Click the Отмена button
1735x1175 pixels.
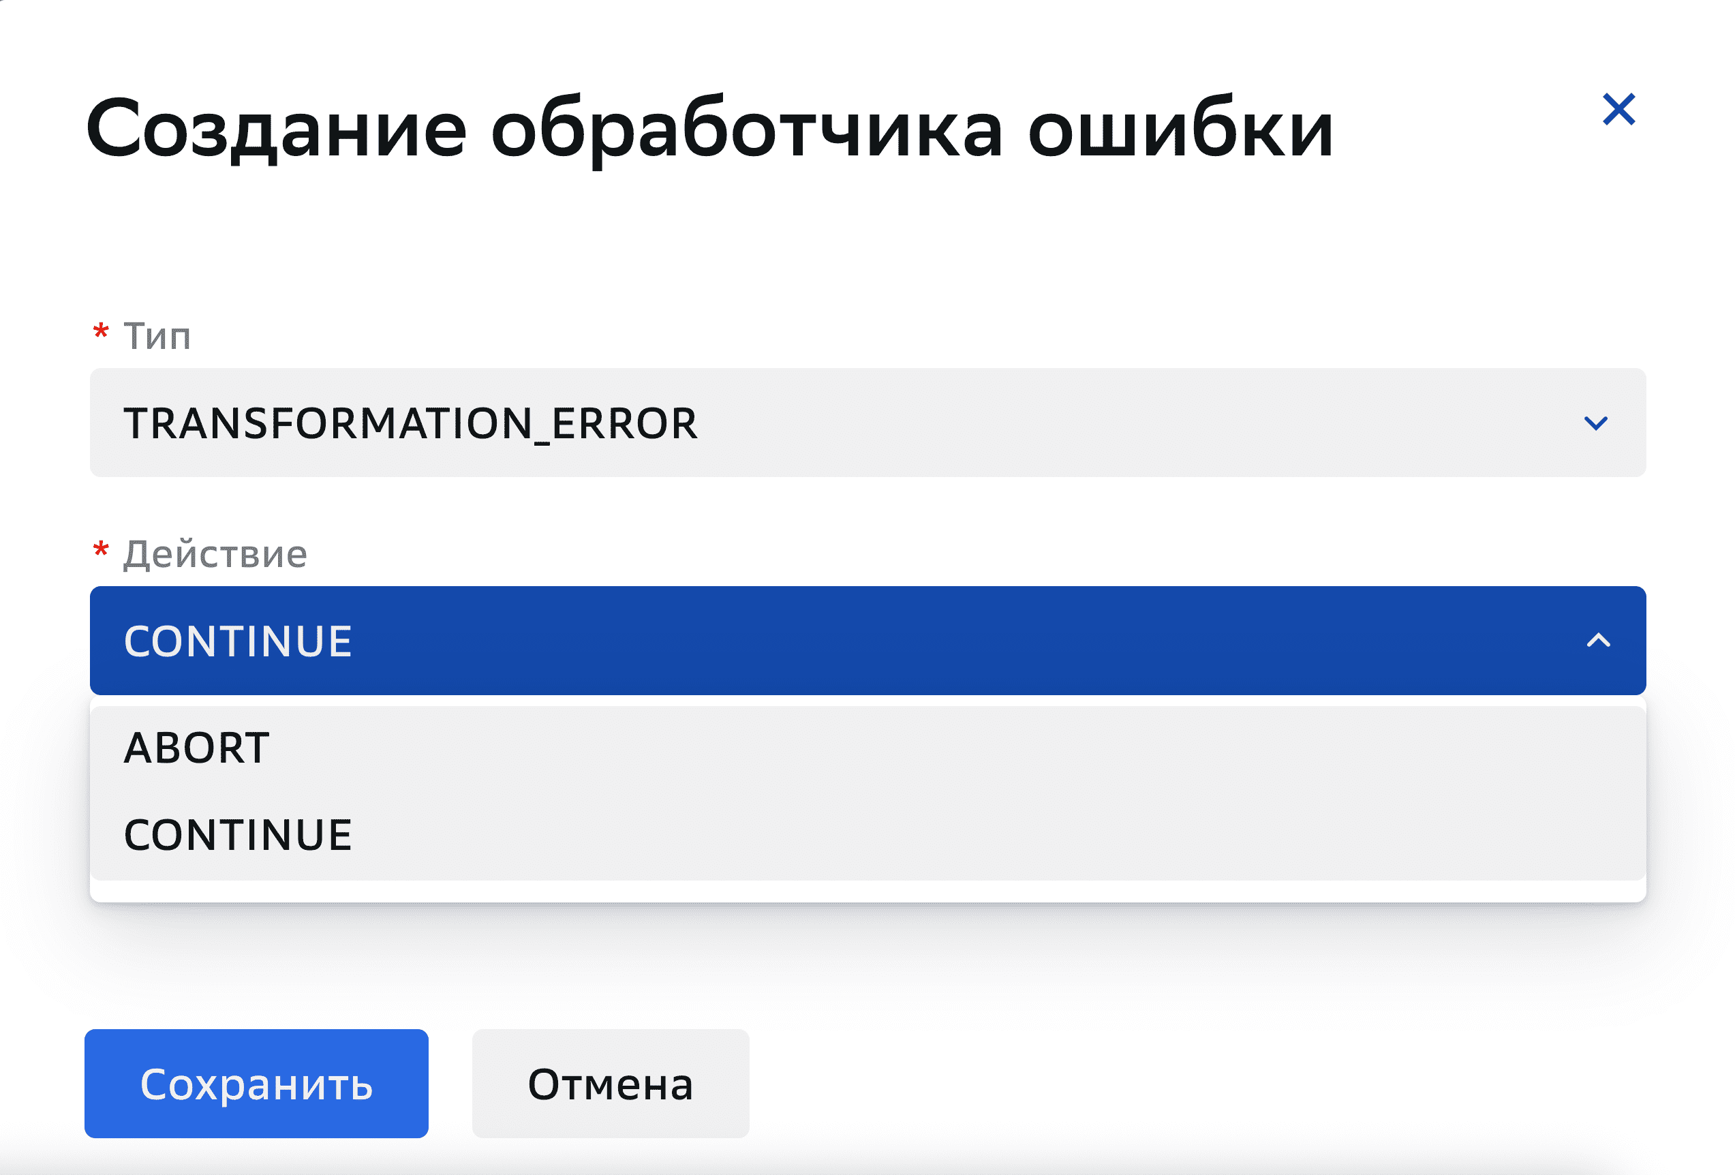pos(609,1084)
